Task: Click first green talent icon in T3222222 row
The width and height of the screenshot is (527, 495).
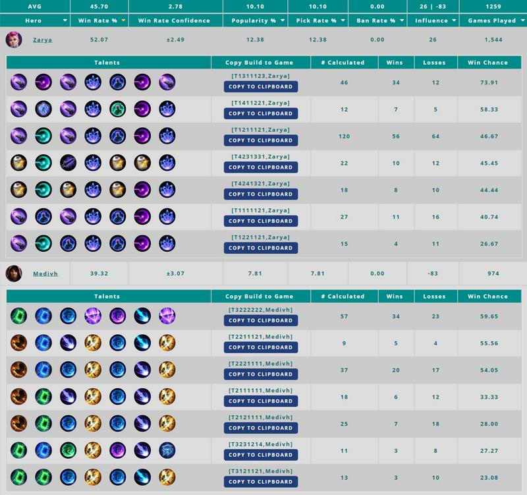Action: click(x=18, y=316)
